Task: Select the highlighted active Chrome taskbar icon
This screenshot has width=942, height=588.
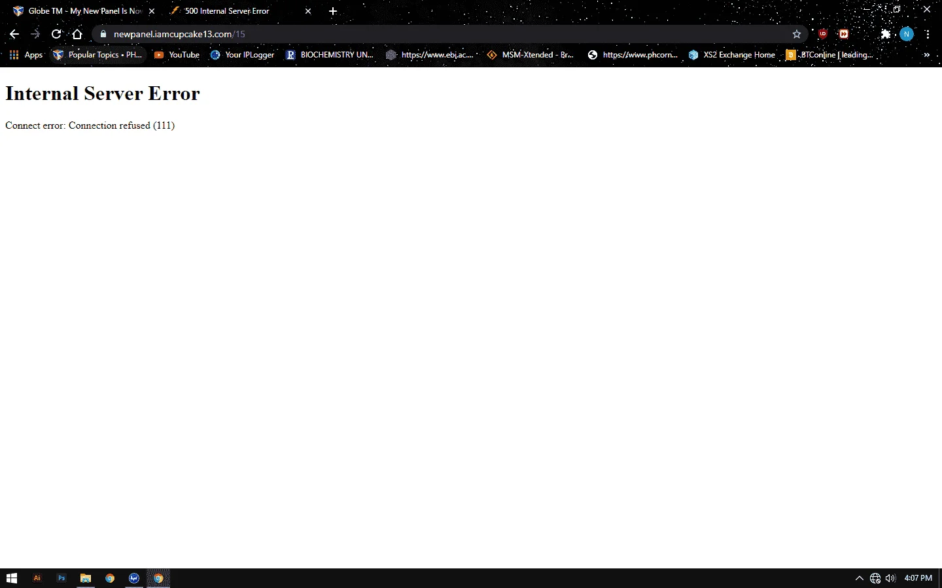Action: pos(158,578)
